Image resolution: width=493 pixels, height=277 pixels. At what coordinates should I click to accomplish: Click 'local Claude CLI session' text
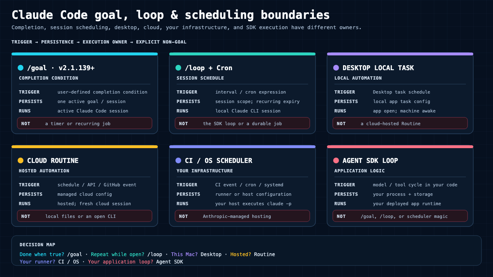(x=248, y=111)
